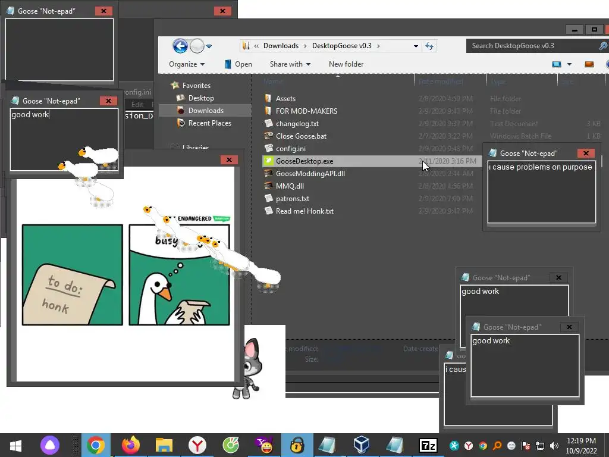Click the Close Goose.bat file icon
The height and width of the screenshot is (457, 609).
[268, 136]
